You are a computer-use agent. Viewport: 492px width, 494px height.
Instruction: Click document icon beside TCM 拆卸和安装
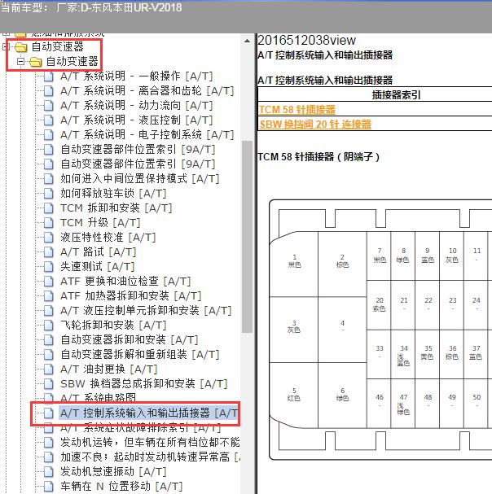pos(48,208)
